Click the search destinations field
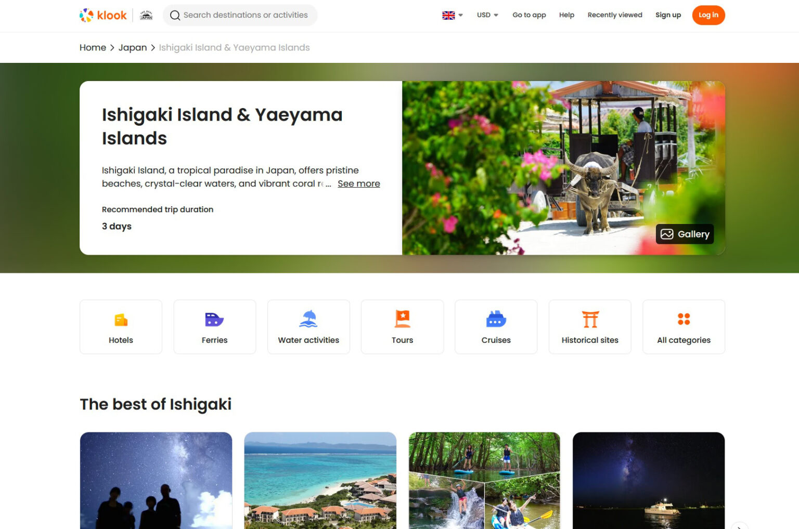This screenshot has height=529, width=799. coord(240,15)
